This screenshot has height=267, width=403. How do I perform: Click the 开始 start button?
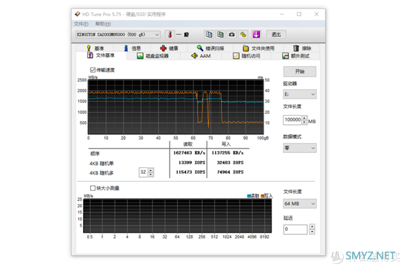[300, 72]
